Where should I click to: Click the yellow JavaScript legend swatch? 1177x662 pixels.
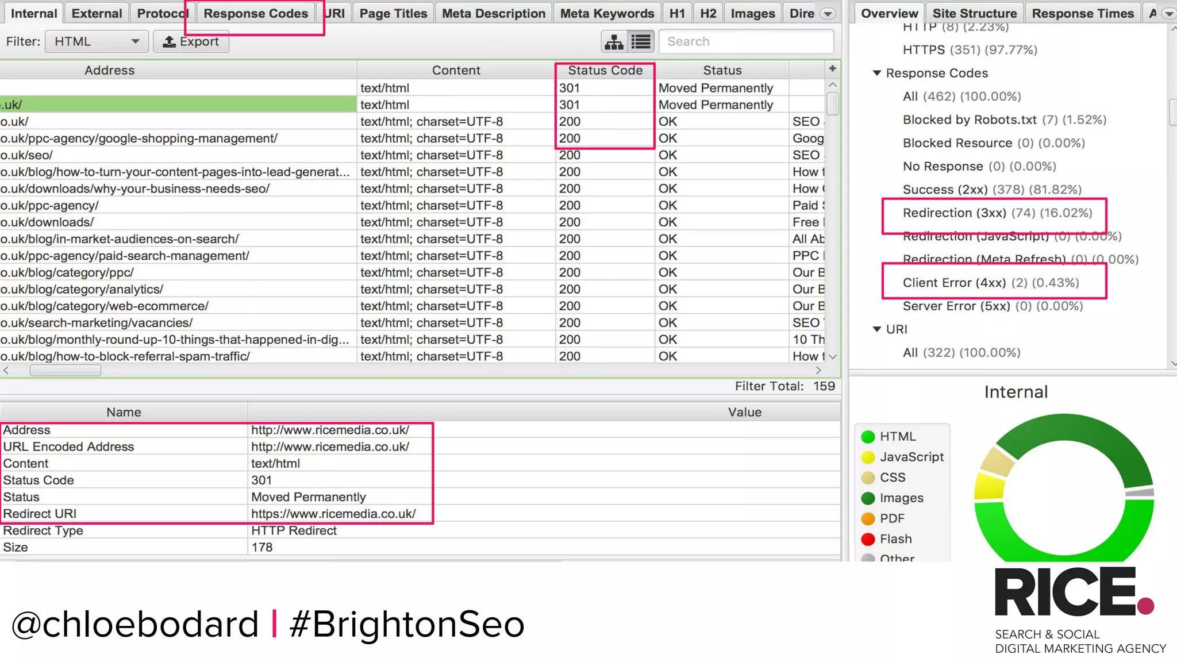(868, 457)
